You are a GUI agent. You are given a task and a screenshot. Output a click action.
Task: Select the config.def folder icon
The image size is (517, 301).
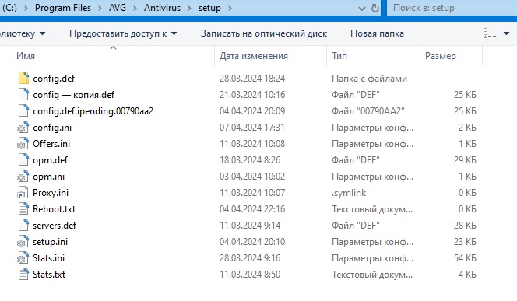pos(23,78)
